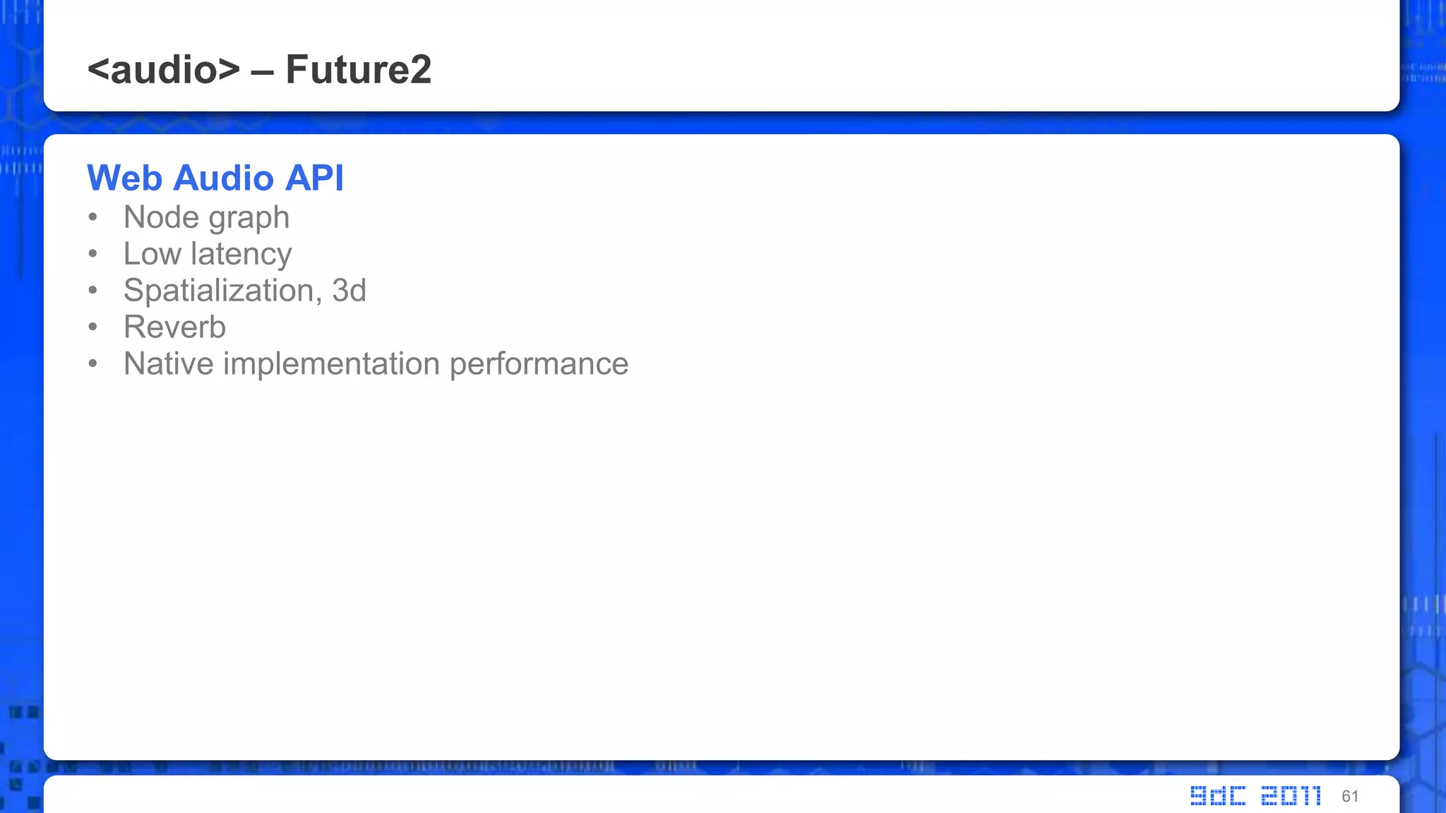Click the "Future2" word in the title
The height and width of the screenshot is (813, 1446).
358,69
